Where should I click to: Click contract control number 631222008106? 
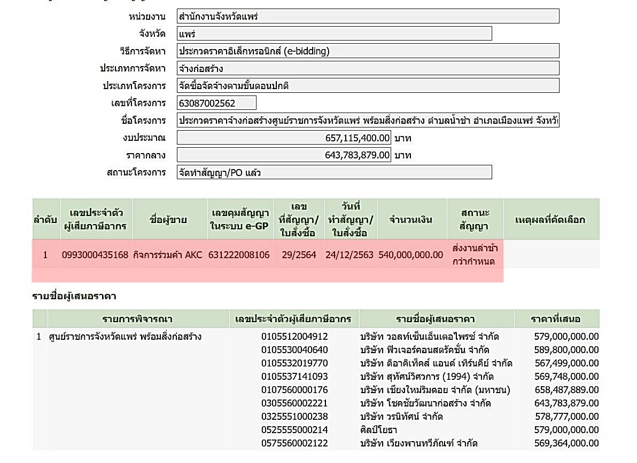click(x=239, y=255)
